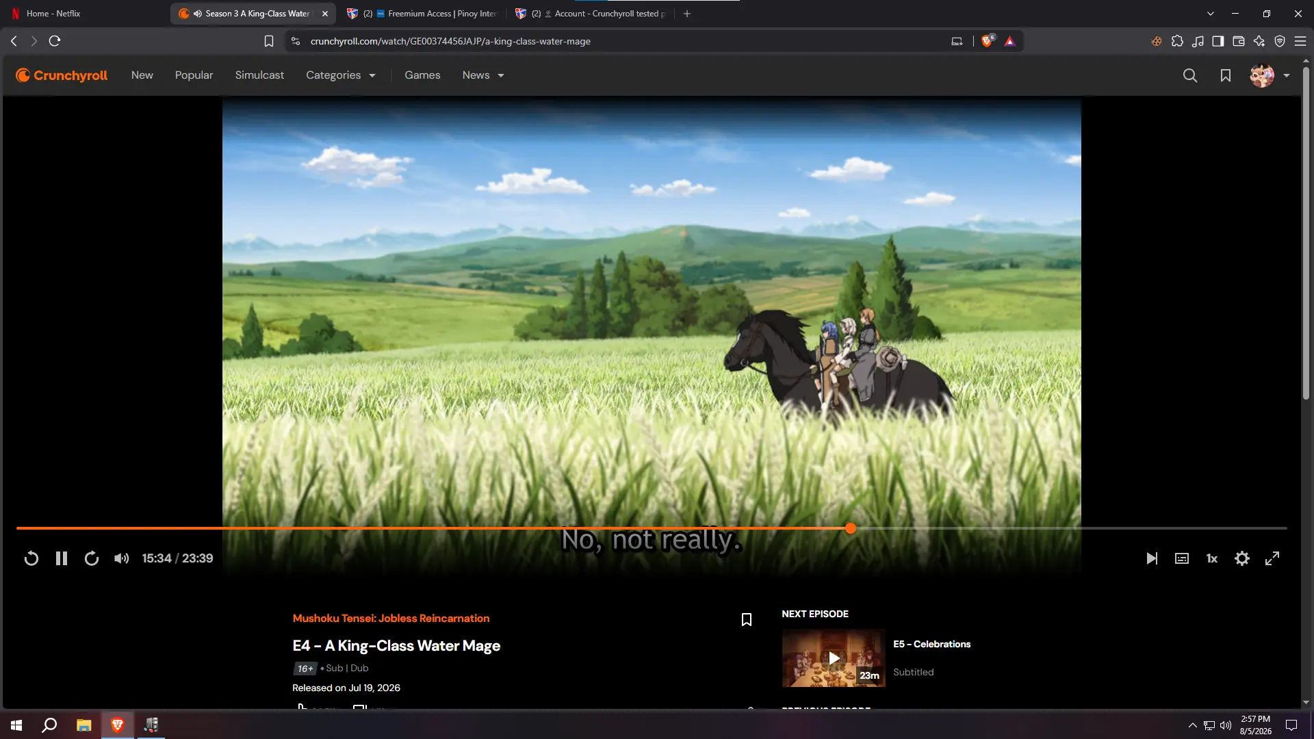
Task: Open the tab search dropdown
Action: click(1211, 14)
